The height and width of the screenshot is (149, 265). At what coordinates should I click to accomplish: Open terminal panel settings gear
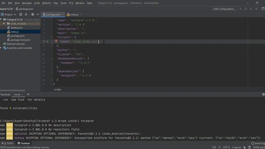coord(263,94)
